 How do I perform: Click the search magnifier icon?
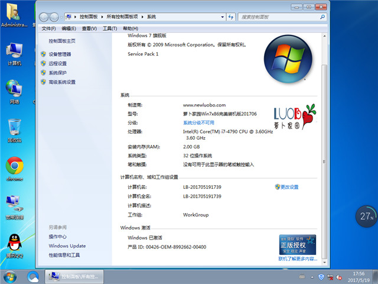click(322, 17)
